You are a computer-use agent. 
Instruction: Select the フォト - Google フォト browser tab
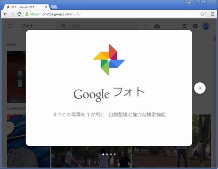click(27, 7)
